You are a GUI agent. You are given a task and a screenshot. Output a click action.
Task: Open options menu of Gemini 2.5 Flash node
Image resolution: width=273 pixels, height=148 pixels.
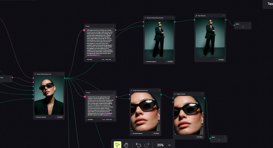pos(173,18)
